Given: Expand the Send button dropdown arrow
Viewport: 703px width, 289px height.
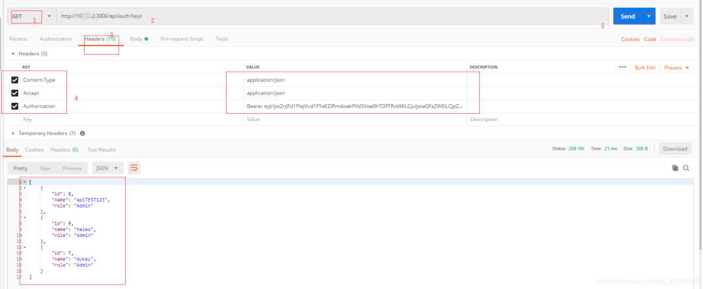Looking at the screenshot, I should tap(649, 16).
